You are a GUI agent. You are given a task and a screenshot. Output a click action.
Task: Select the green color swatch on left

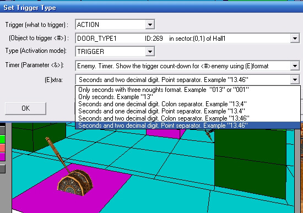[2, 139]
